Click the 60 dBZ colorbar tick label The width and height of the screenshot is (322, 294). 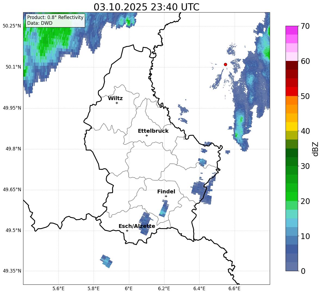[x=305, y=61]
